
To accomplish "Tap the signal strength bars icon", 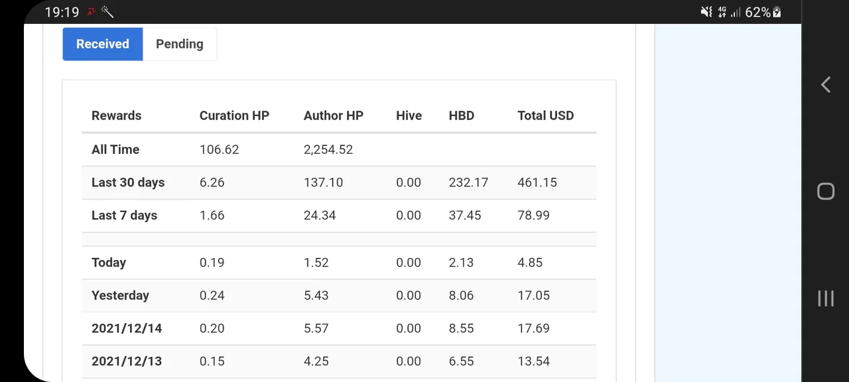I will (x=736, y=12).
